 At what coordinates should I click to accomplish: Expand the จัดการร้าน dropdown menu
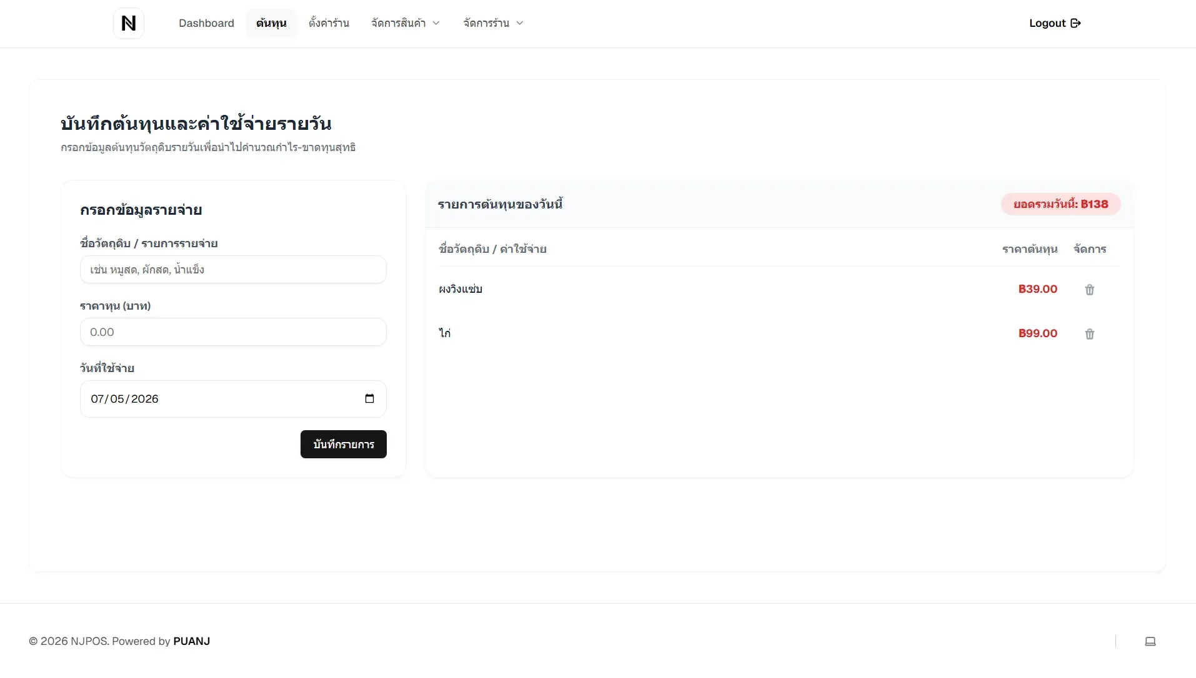point(493,23)
